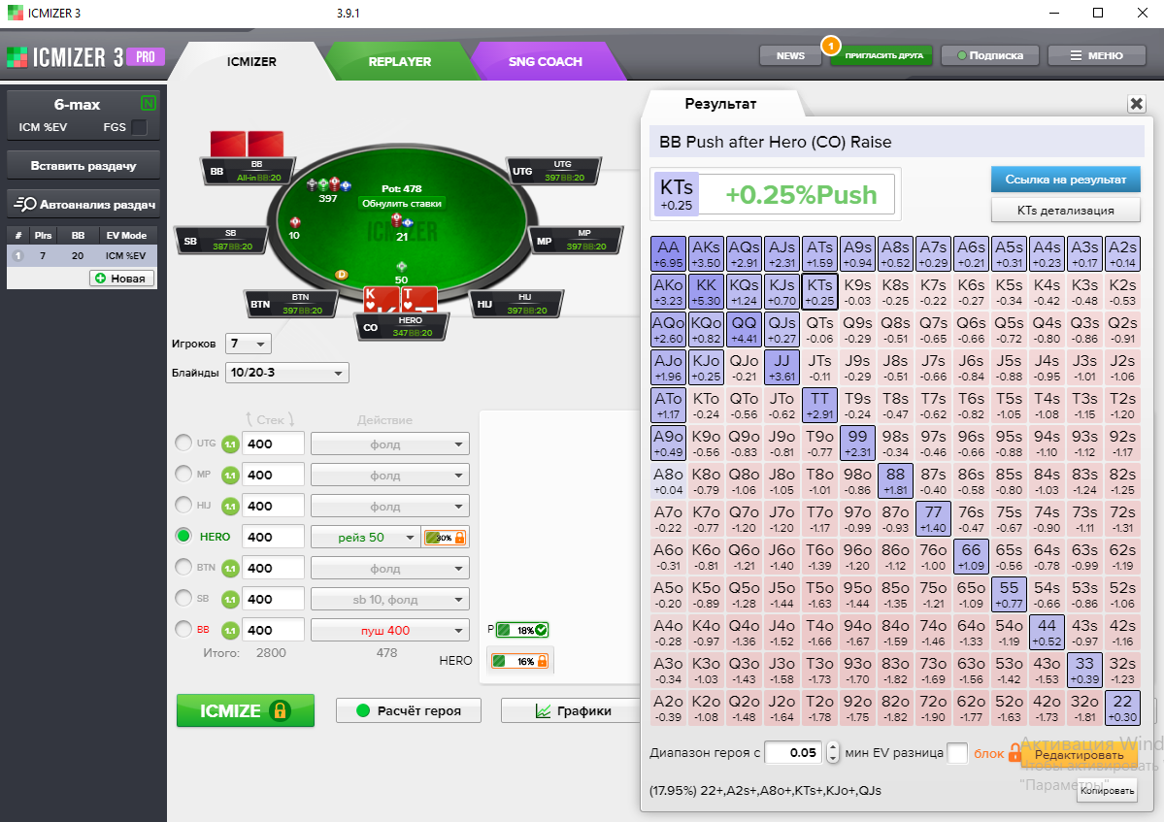Click the Вставить раздачу button
This screenshot has height=822, width=1164.
click(x=83, y=165)
